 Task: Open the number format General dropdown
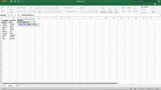click(89, 8)
